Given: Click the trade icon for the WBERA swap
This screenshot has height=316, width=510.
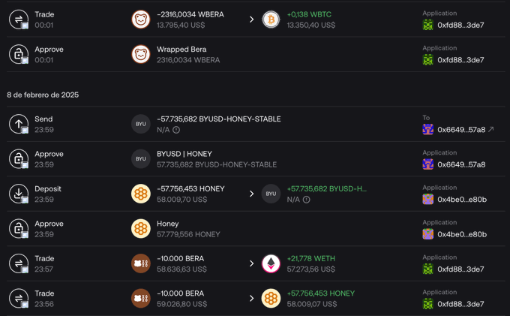Looking at the screenshot, I should pyautogui.click(x=19, y=20).
